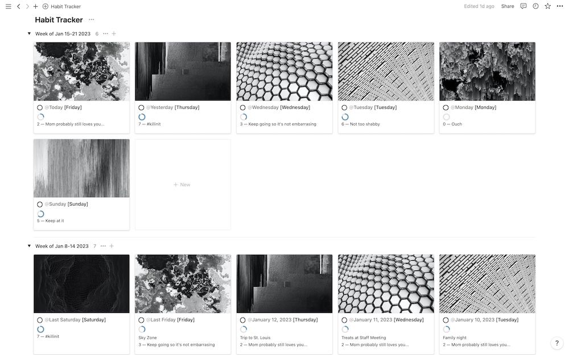Viewport: 569px width, 355px height.
Task: Click the count 6 beside Week of Jan 15-21
Action: 97,34
